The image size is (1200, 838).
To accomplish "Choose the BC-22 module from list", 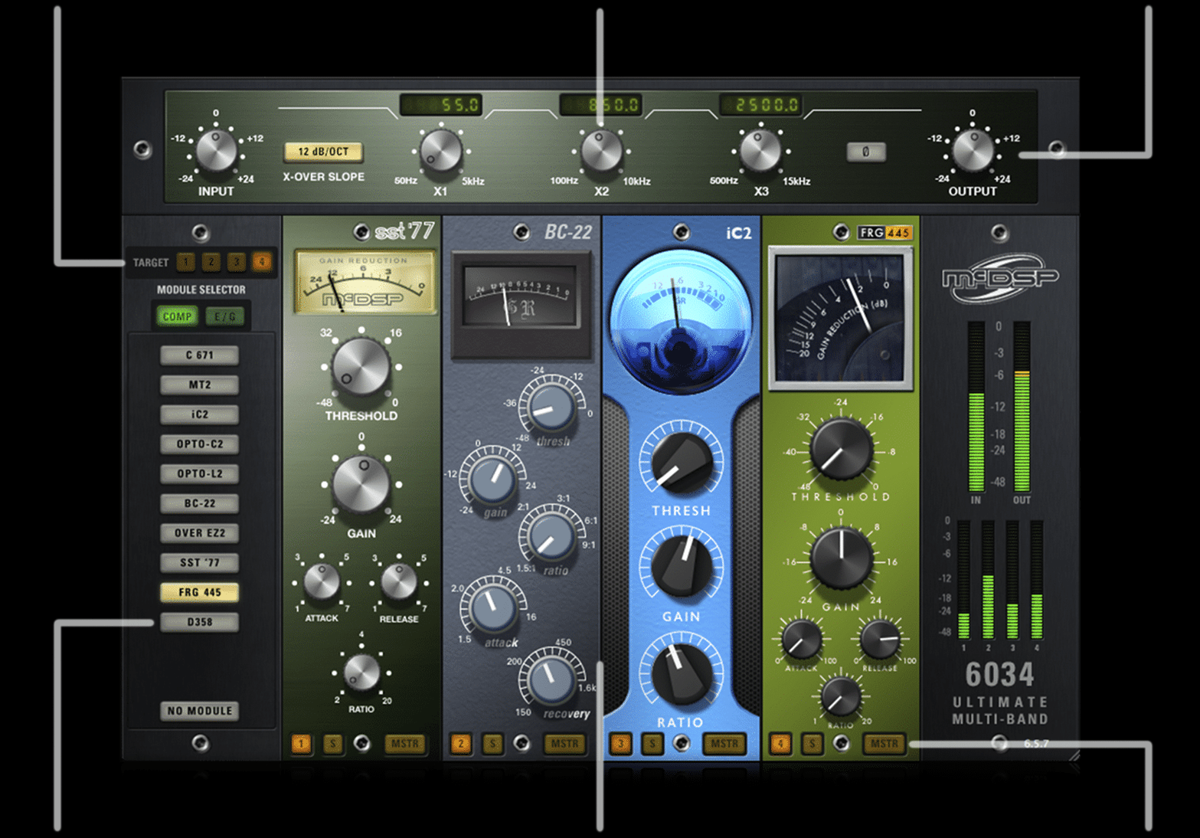I will click(x=199, y=503).
